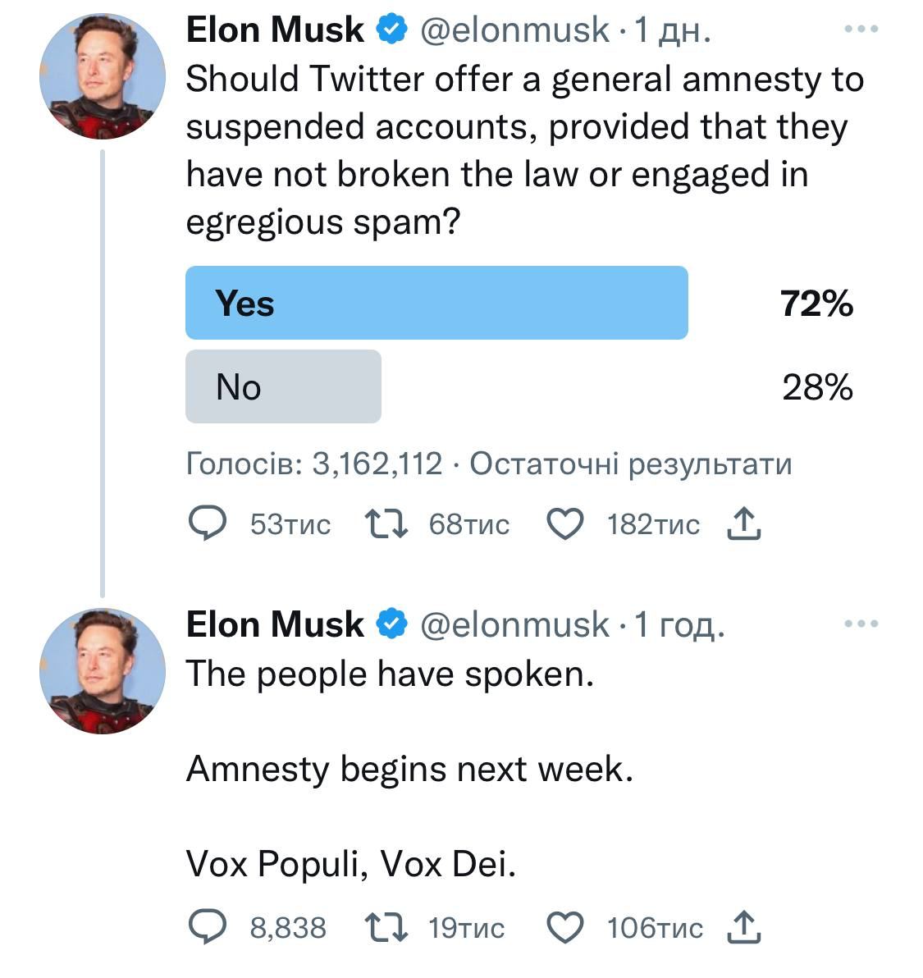Viewport: 923px width, 978px height.
Task: Click Elon Musk name on poll tweet
Action: 275,30
